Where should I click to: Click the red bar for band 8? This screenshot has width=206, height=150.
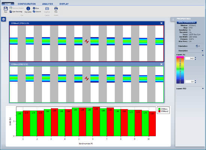pos(124,123)
